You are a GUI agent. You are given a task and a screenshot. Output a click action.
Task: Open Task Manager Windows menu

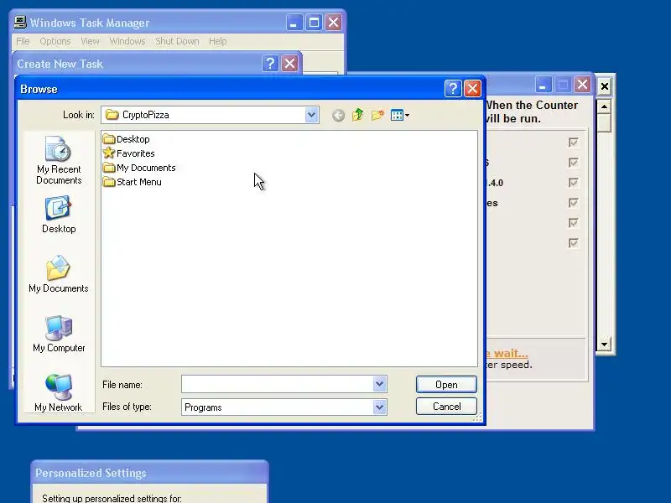[127, 41]
